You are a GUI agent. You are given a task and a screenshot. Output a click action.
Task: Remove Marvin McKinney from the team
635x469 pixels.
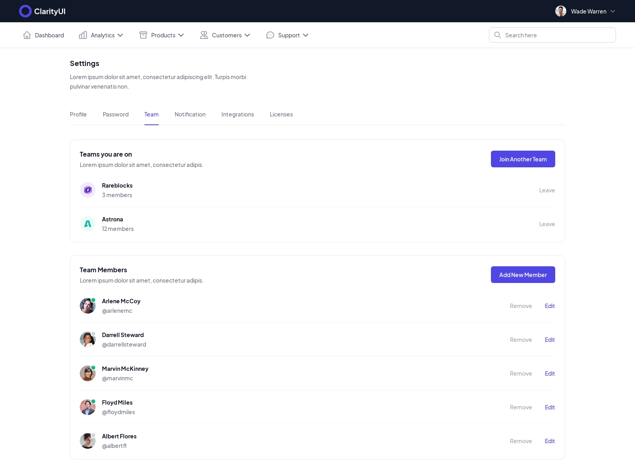[521, 374]
